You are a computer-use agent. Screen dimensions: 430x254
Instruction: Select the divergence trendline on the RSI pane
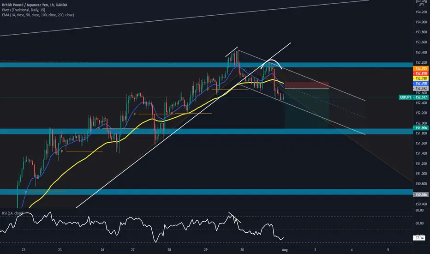[234, 217]
